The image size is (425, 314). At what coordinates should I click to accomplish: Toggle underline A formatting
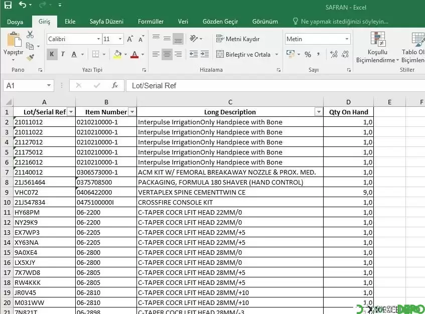(x=74, y=54)
